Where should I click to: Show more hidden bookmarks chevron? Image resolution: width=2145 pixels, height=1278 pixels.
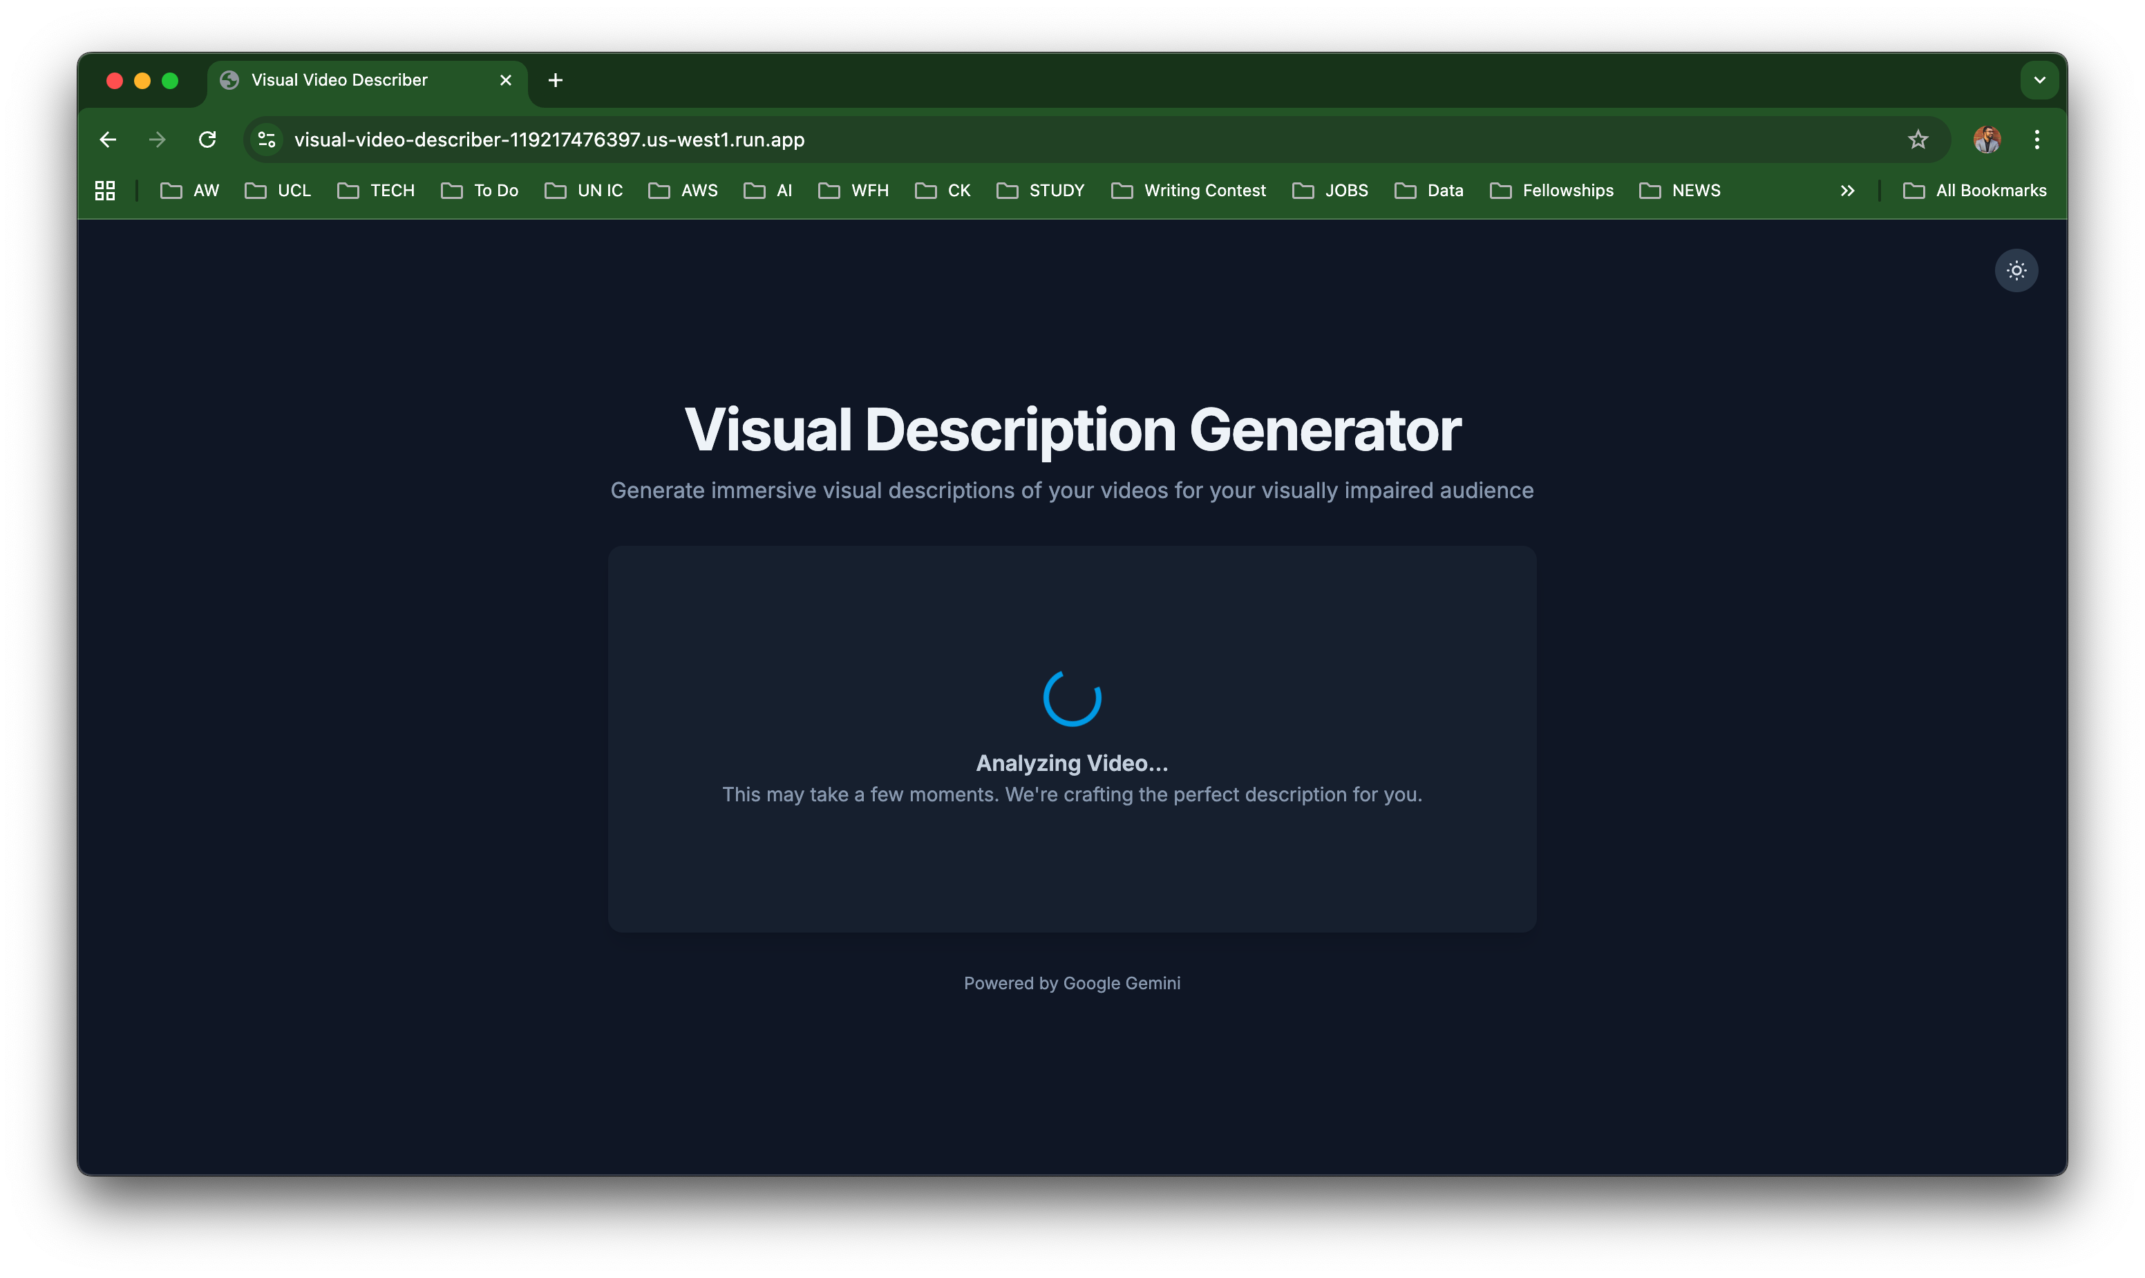[x=1847, y=191]
